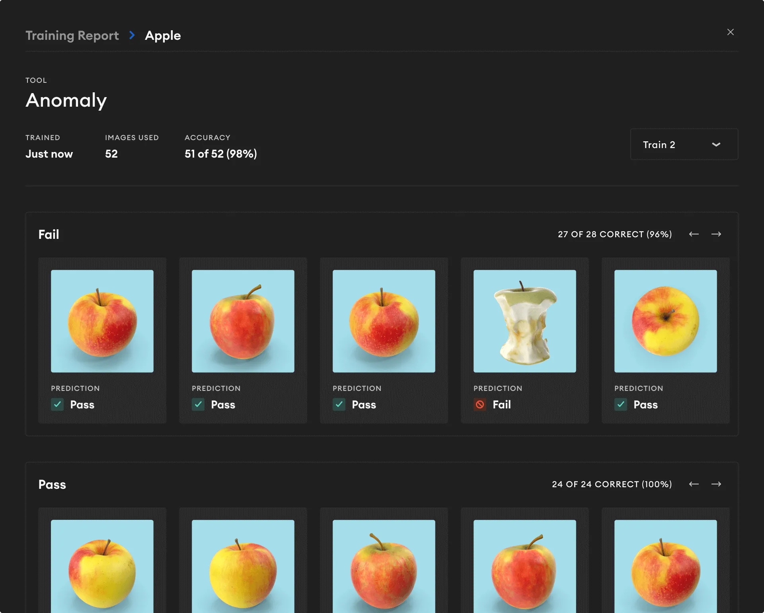Go back to Training Report breadcrumb

72,36
